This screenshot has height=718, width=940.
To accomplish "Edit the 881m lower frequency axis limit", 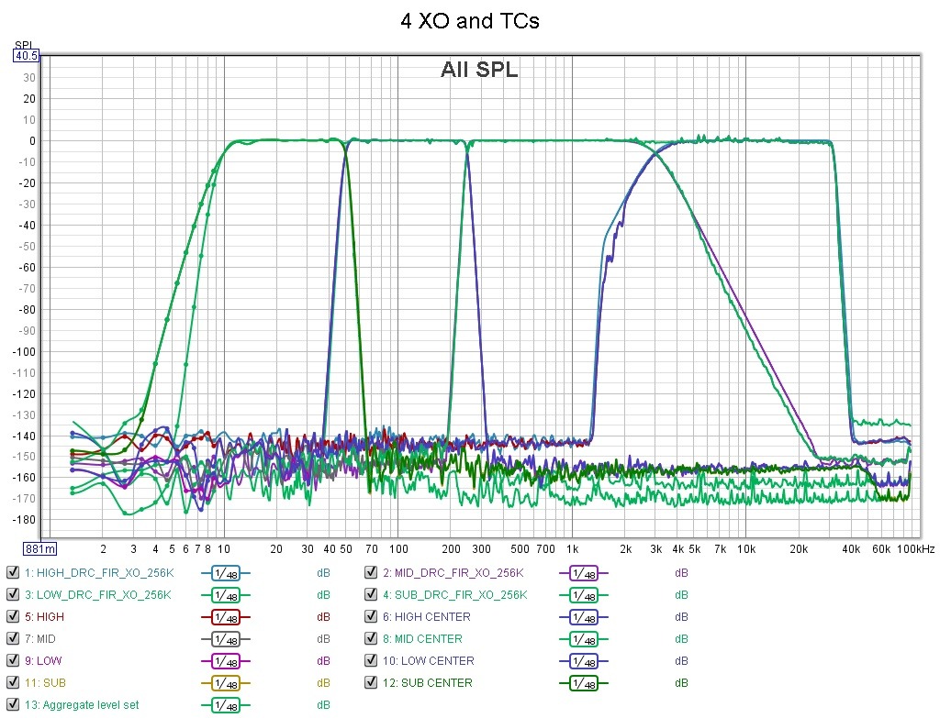I will pos(40,548).
